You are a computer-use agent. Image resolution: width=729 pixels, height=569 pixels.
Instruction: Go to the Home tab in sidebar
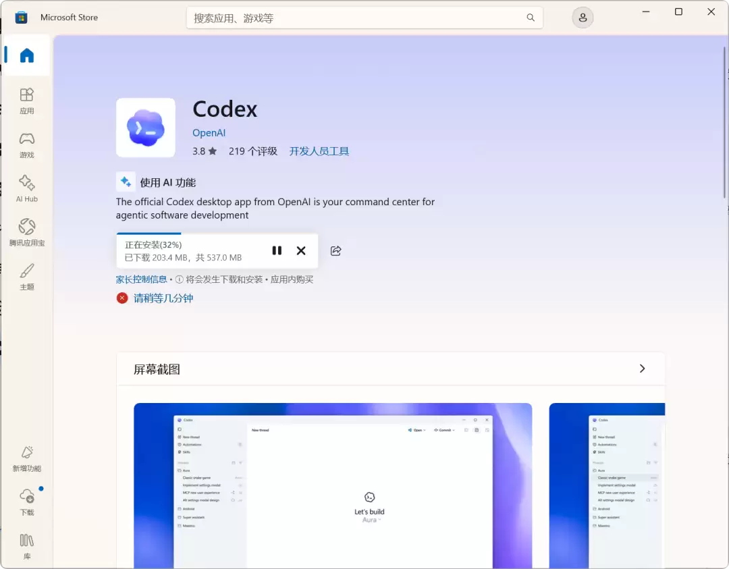26,55
